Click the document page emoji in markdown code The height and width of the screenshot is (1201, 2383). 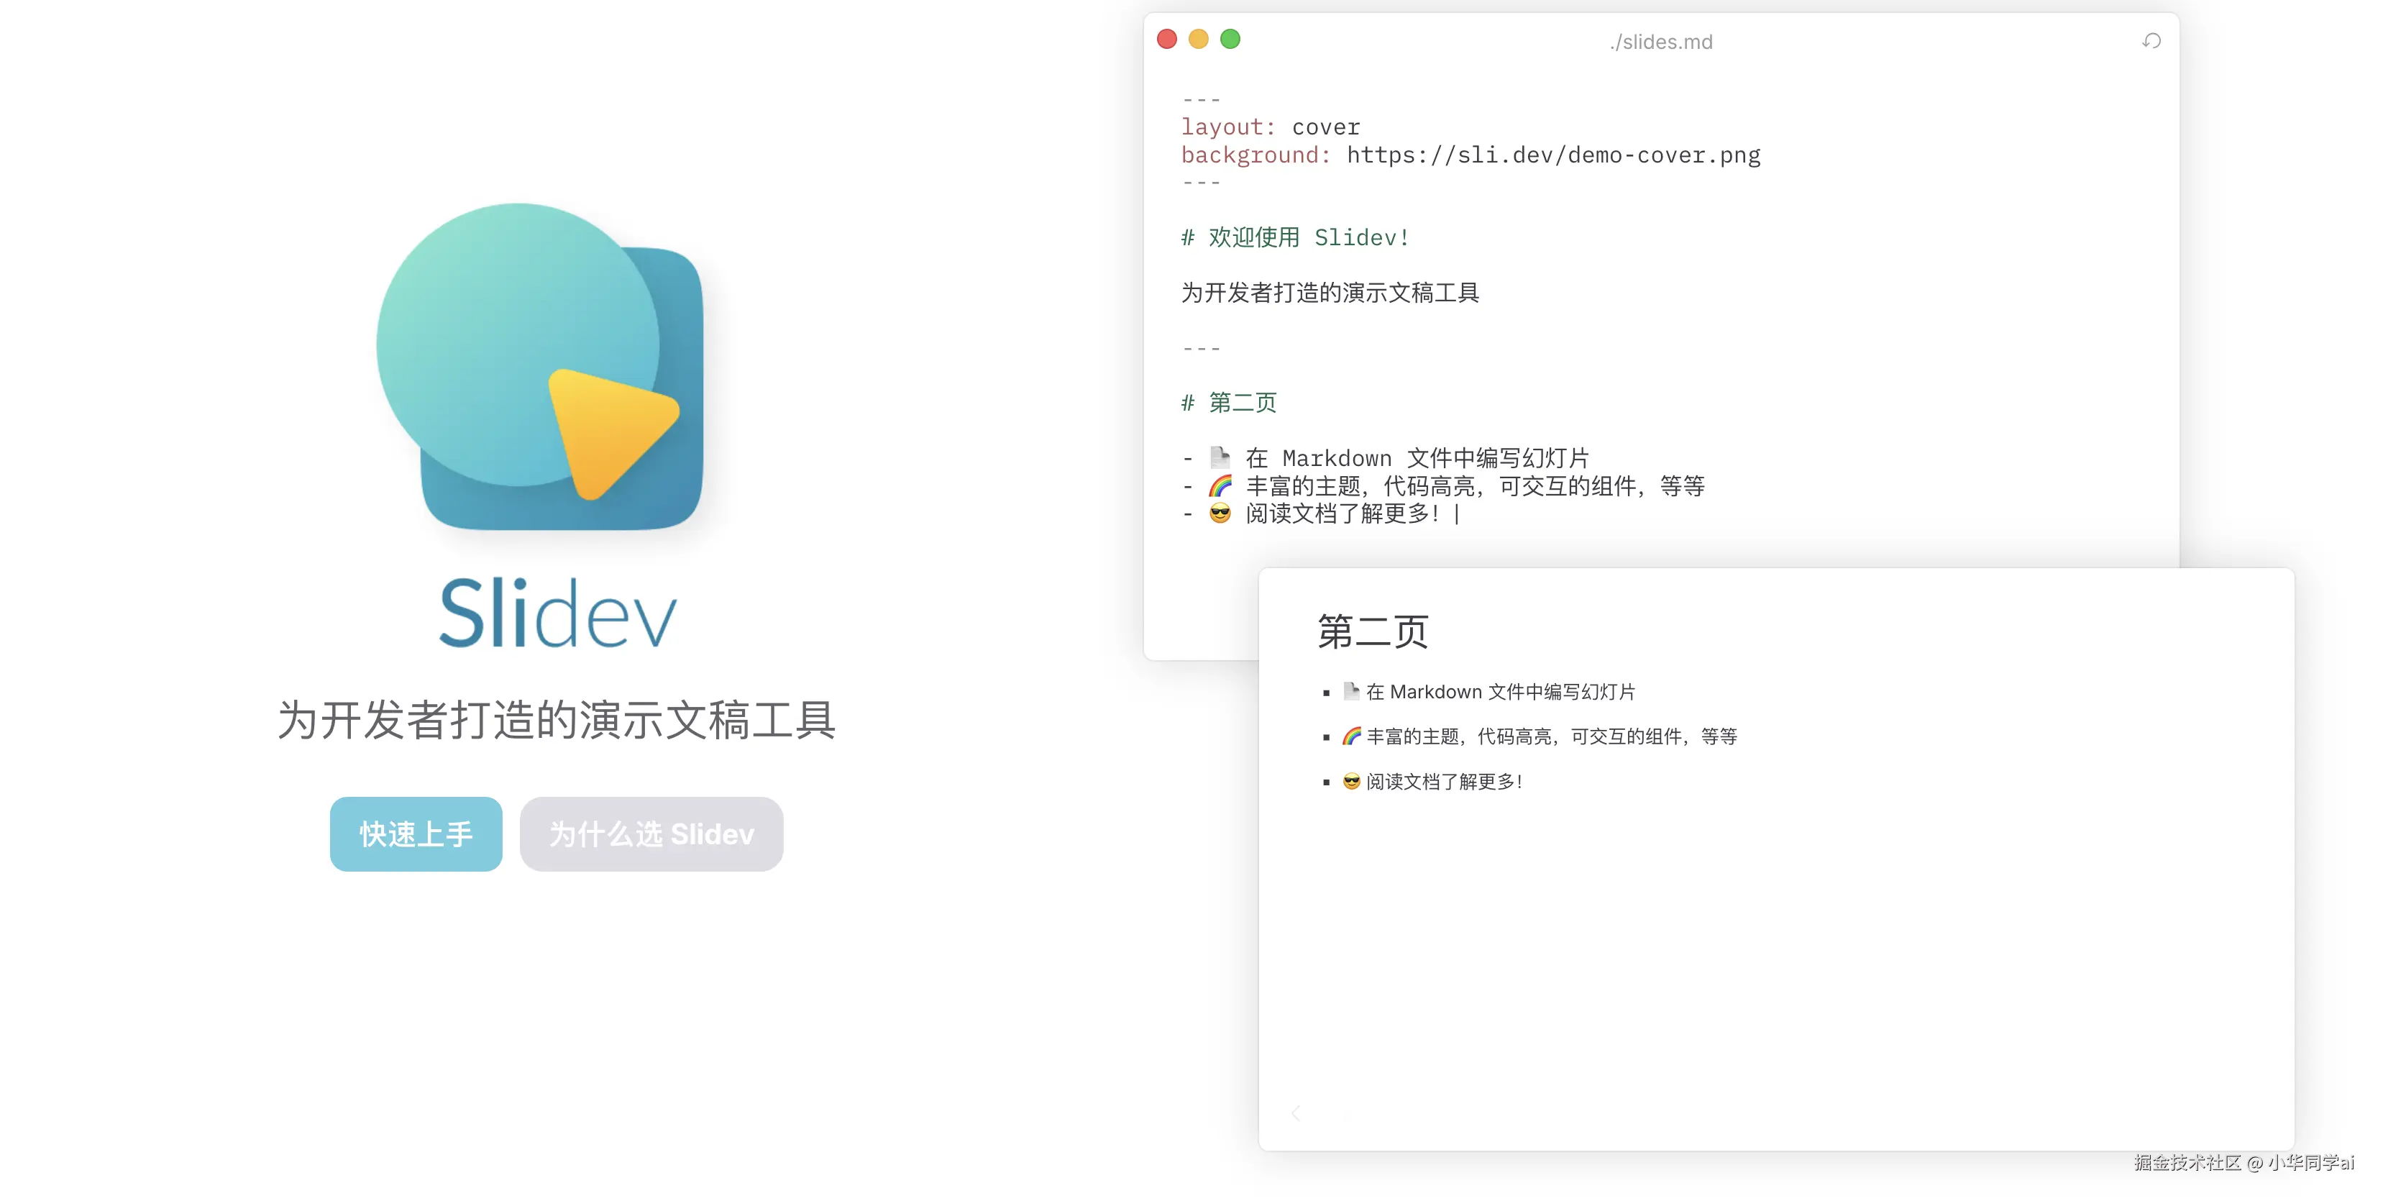(x=1220, y=457)
